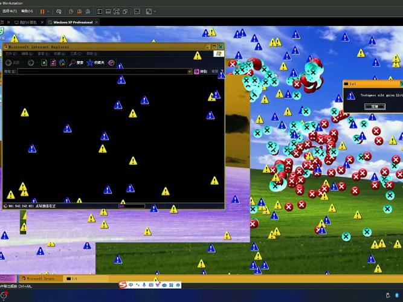Click the VMware pause virtual machine button
The height and width of the screenshot is (302, 403).
42,11
